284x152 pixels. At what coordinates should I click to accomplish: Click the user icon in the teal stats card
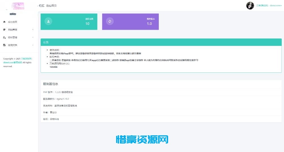click(48, 21)
